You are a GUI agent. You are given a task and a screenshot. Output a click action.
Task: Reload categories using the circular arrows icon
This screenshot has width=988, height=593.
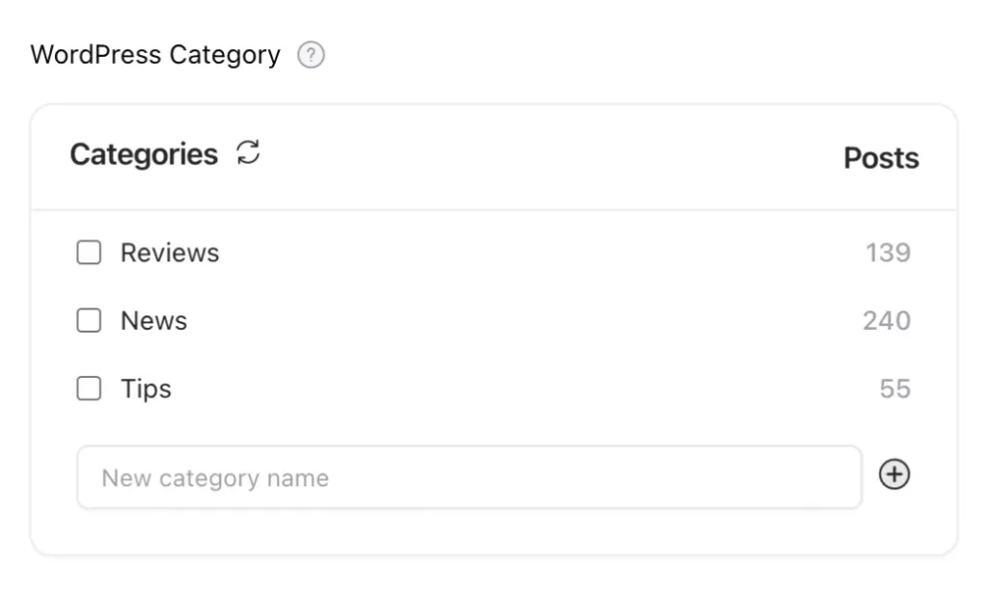click(248, 152)
